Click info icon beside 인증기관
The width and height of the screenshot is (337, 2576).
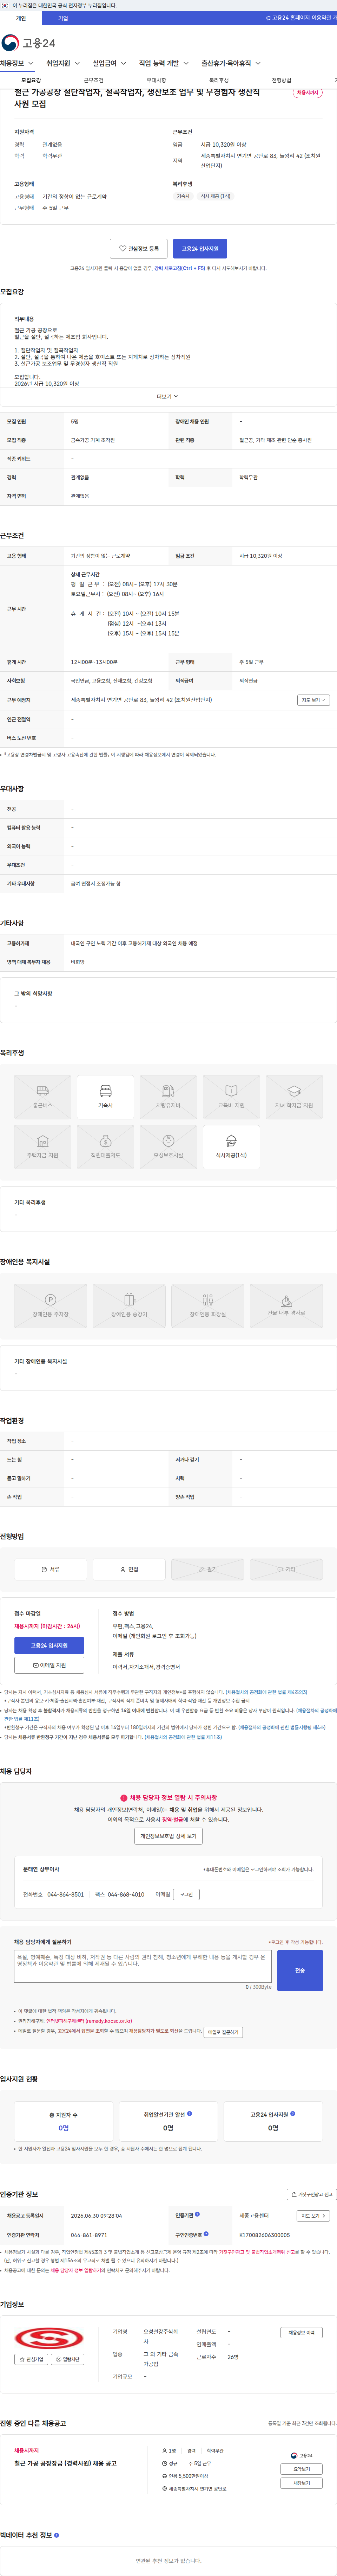tap(197, 2215)
